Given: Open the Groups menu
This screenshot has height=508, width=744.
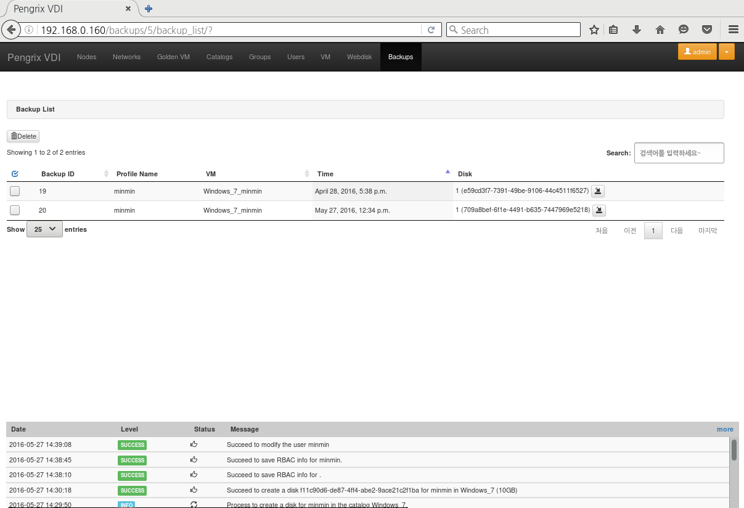Looking at the screenshot, I should tap(260, 57).
